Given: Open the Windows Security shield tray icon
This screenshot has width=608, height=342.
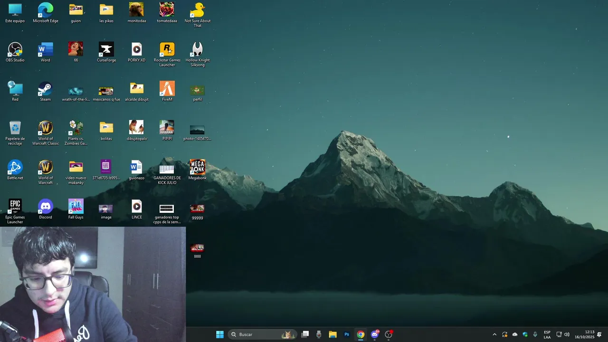Looking at the screenshot, I should (x=525, y=334).
